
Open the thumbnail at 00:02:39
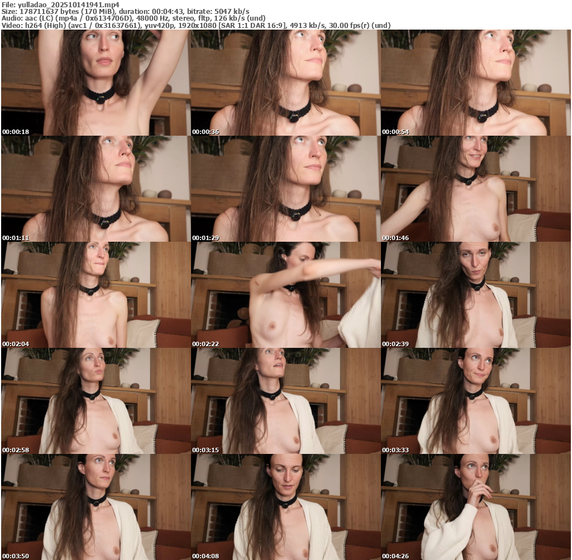tap(475, 295)
